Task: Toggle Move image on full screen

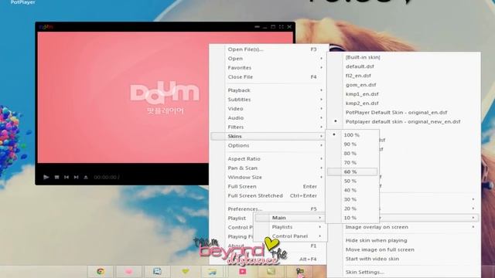Action: (x=380, y=249)
